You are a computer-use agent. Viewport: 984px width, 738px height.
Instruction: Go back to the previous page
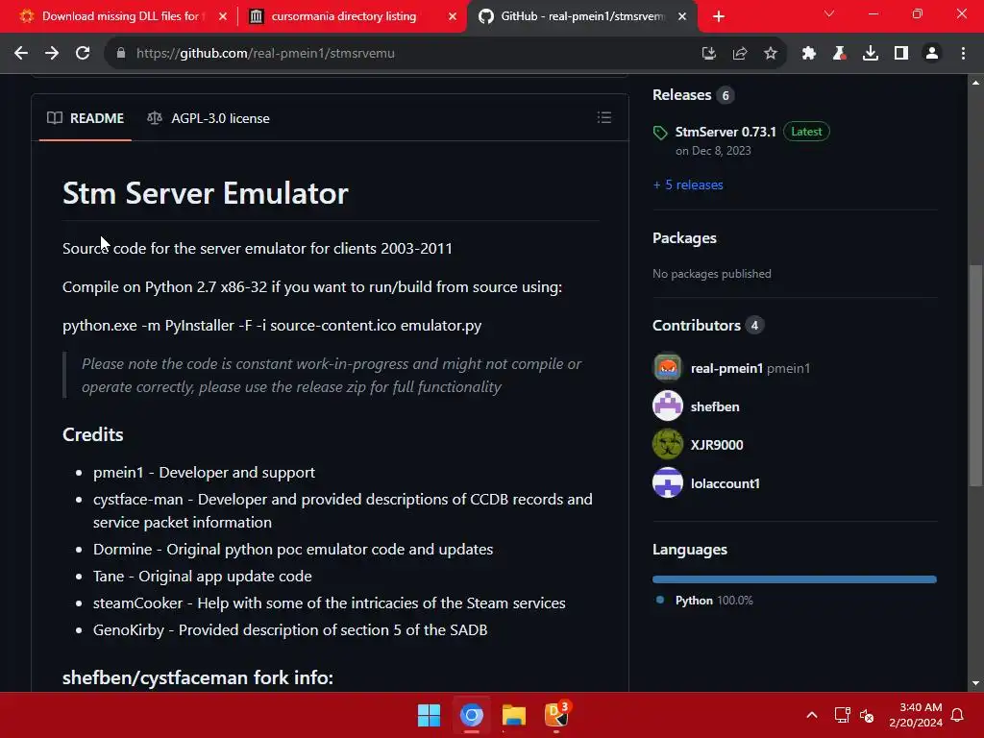pos(21,54)
